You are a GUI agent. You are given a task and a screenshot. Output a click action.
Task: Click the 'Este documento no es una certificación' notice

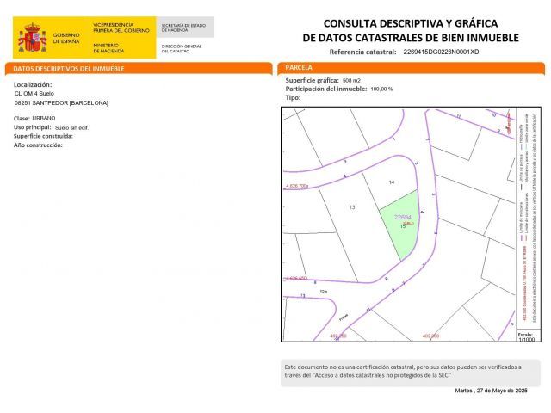[411, 373]
